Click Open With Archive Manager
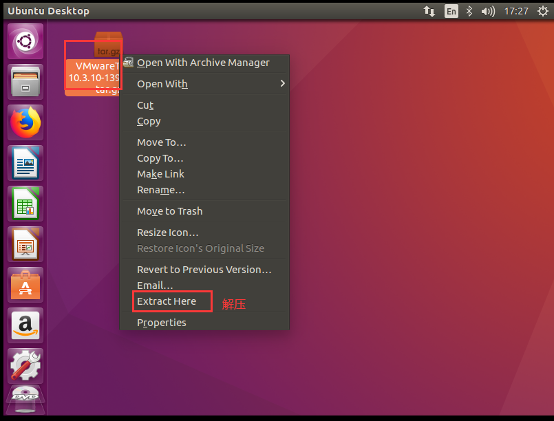Viewport: 554px width, 421px height. pyautogui.click(x=203, y=62)
